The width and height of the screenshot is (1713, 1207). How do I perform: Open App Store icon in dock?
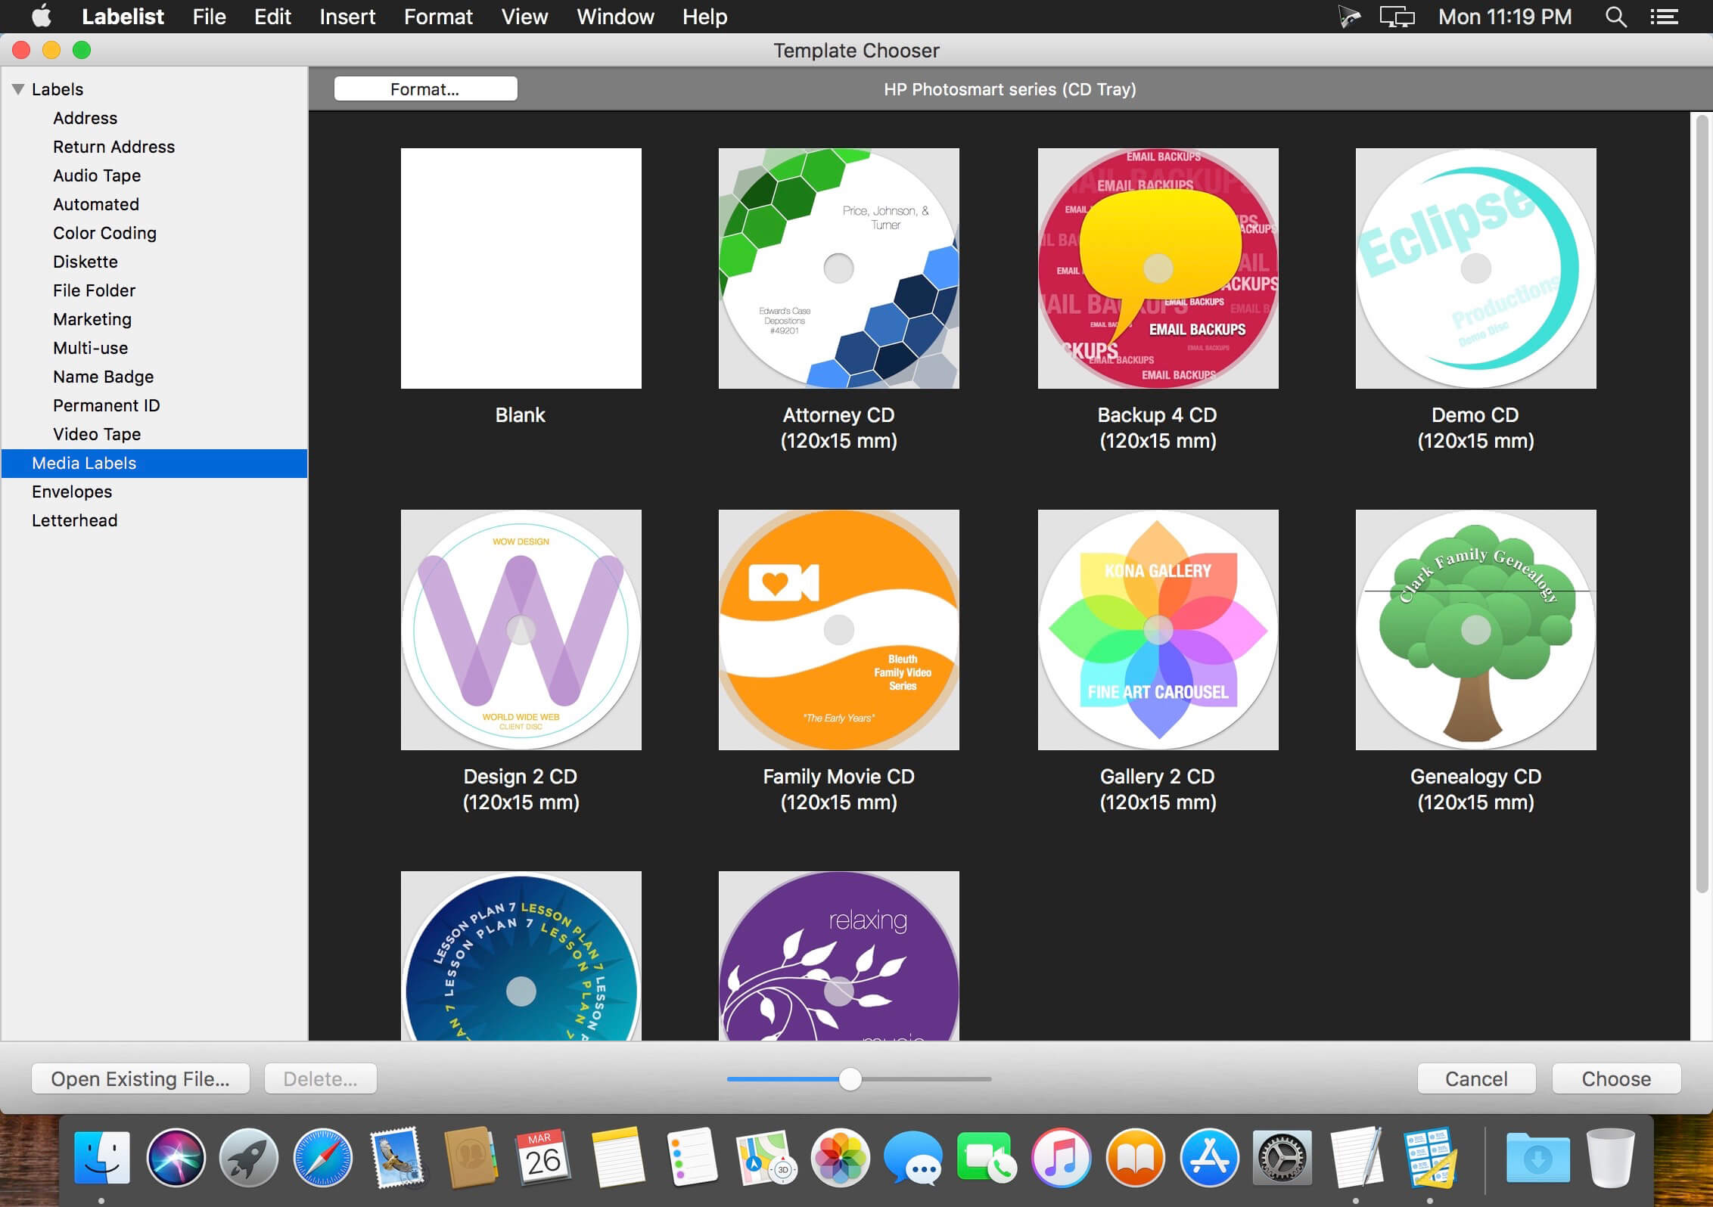[x=1208, y=1157]
